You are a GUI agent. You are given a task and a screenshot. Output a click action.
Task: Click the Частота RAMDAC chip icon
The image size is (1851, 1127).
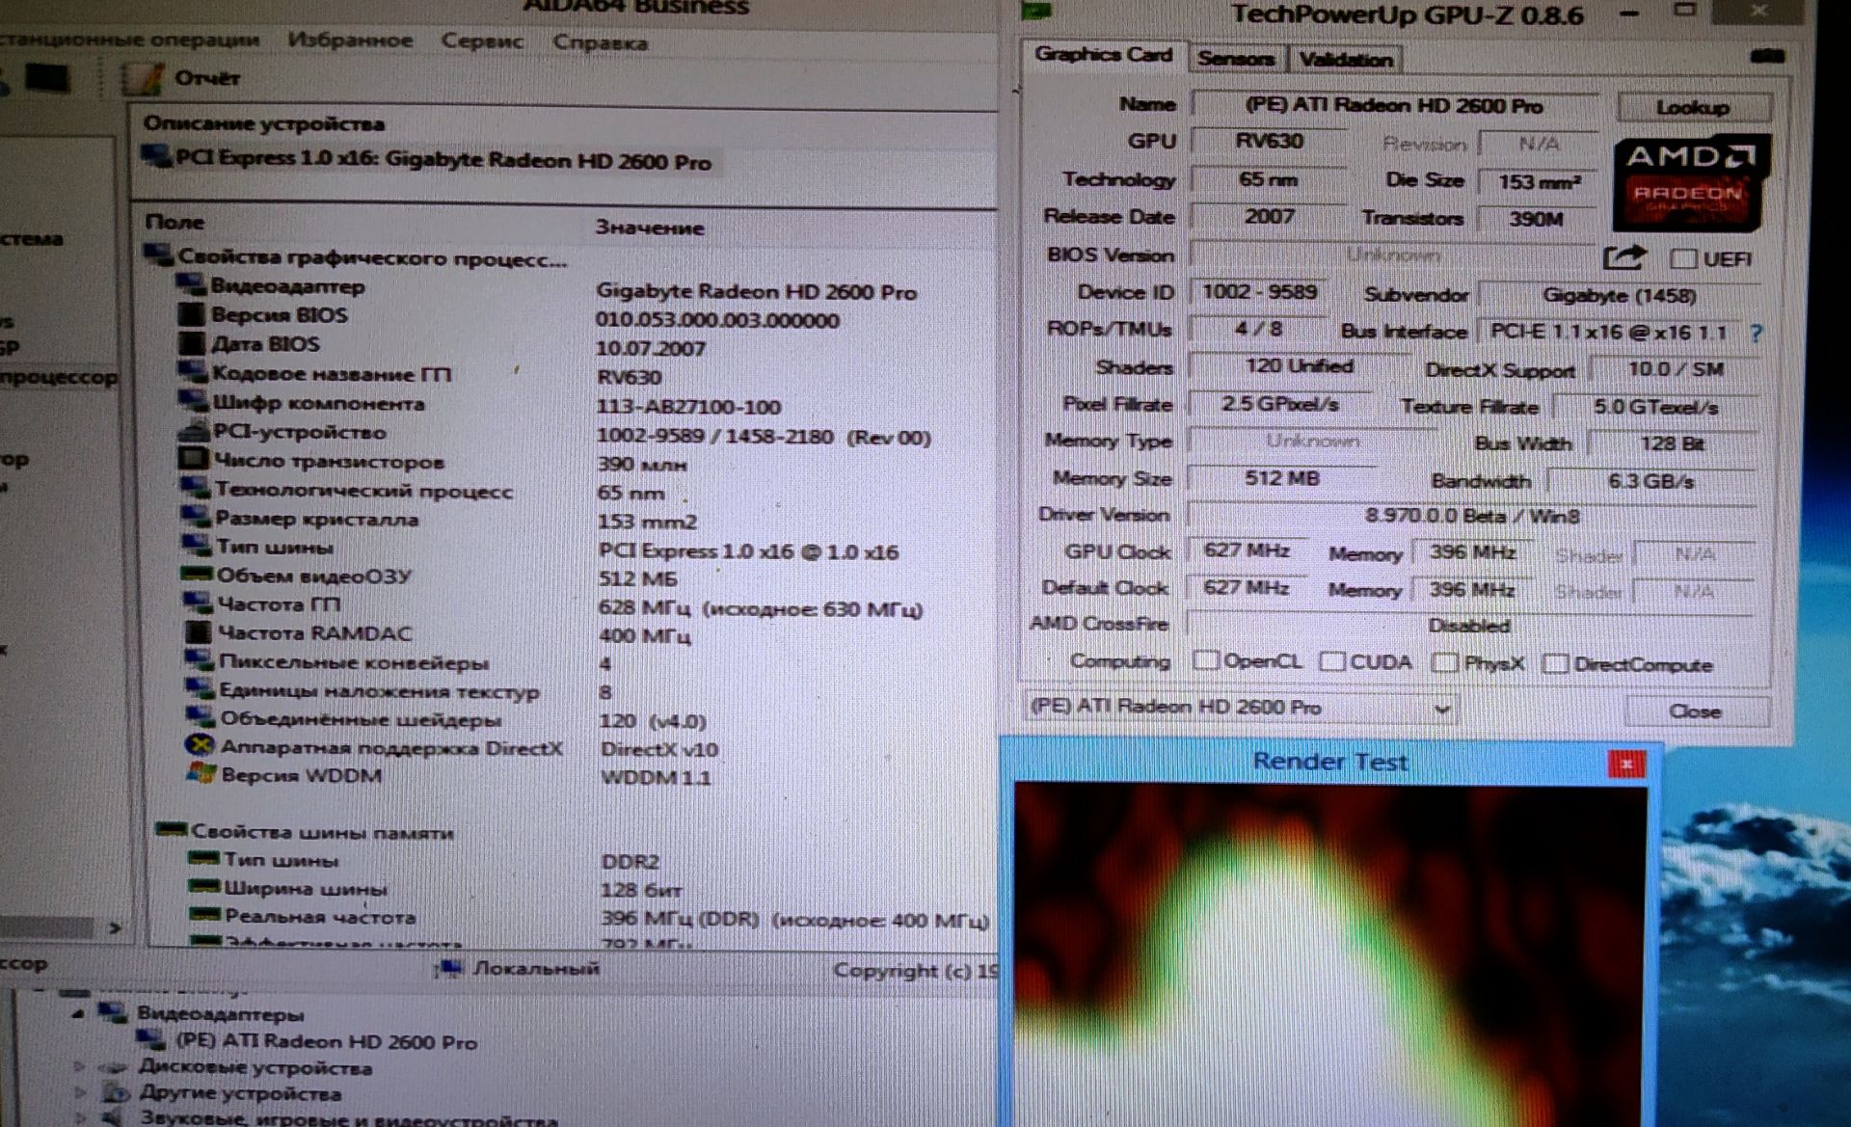coord(198,631)
